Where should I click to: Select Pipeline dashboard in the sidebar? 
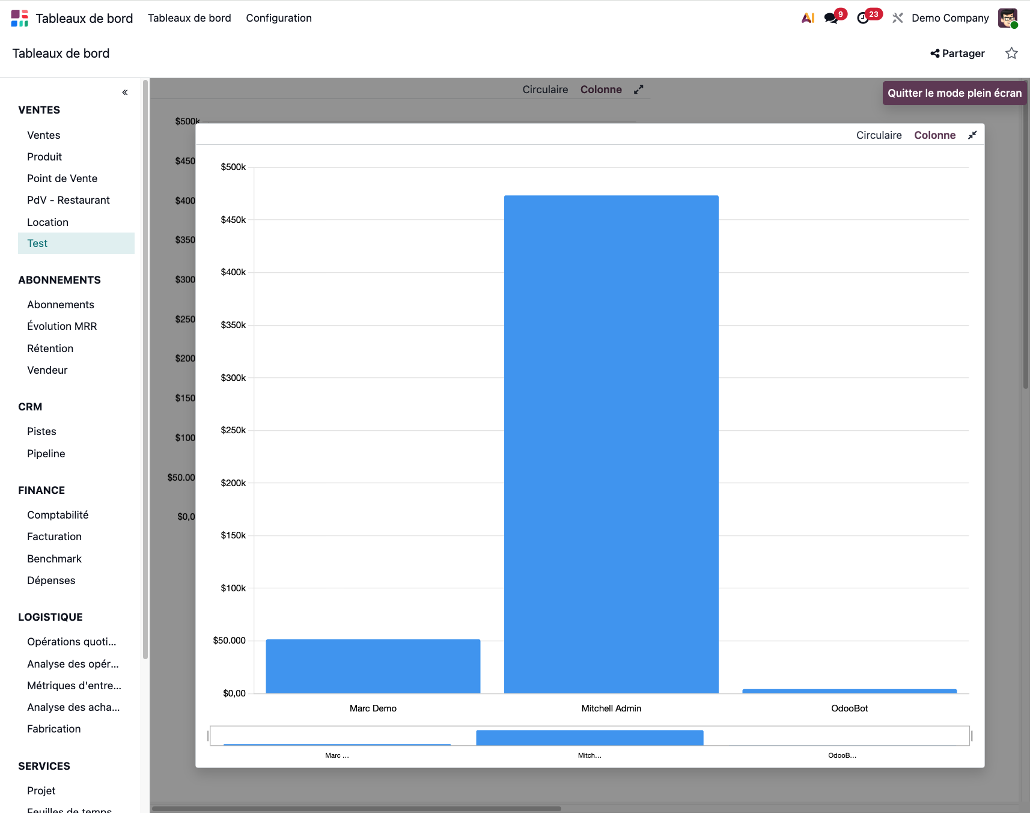[46, 454]
